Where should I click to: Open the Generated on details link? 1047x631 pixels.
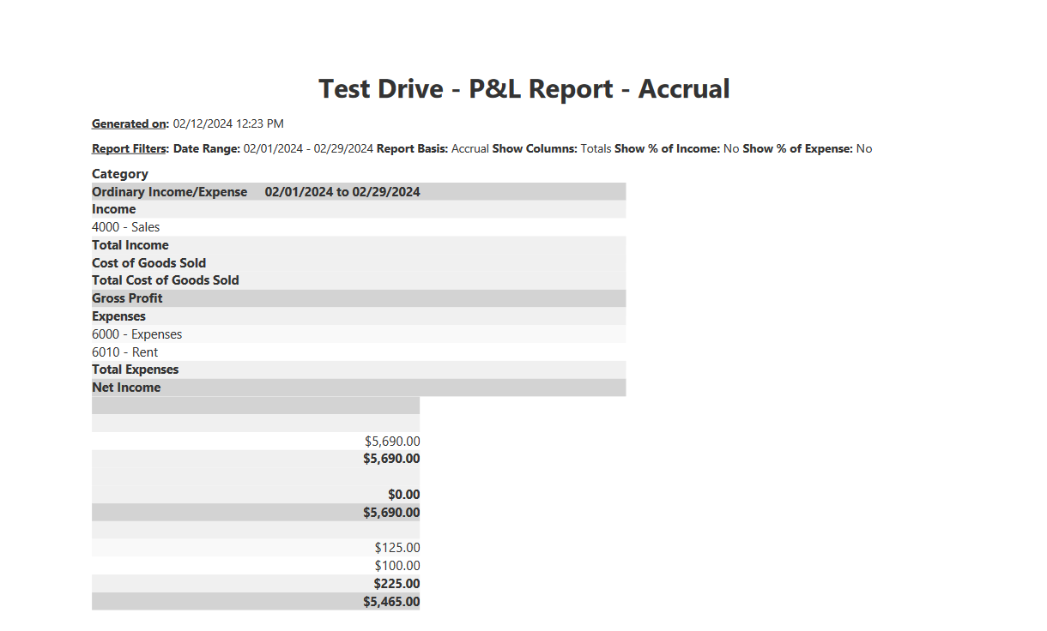click(129, 123)
